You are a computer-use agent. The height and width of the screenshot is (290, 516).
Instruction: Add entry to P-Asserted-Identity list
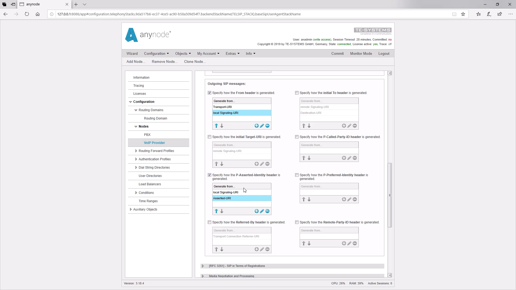coord(256,211)
